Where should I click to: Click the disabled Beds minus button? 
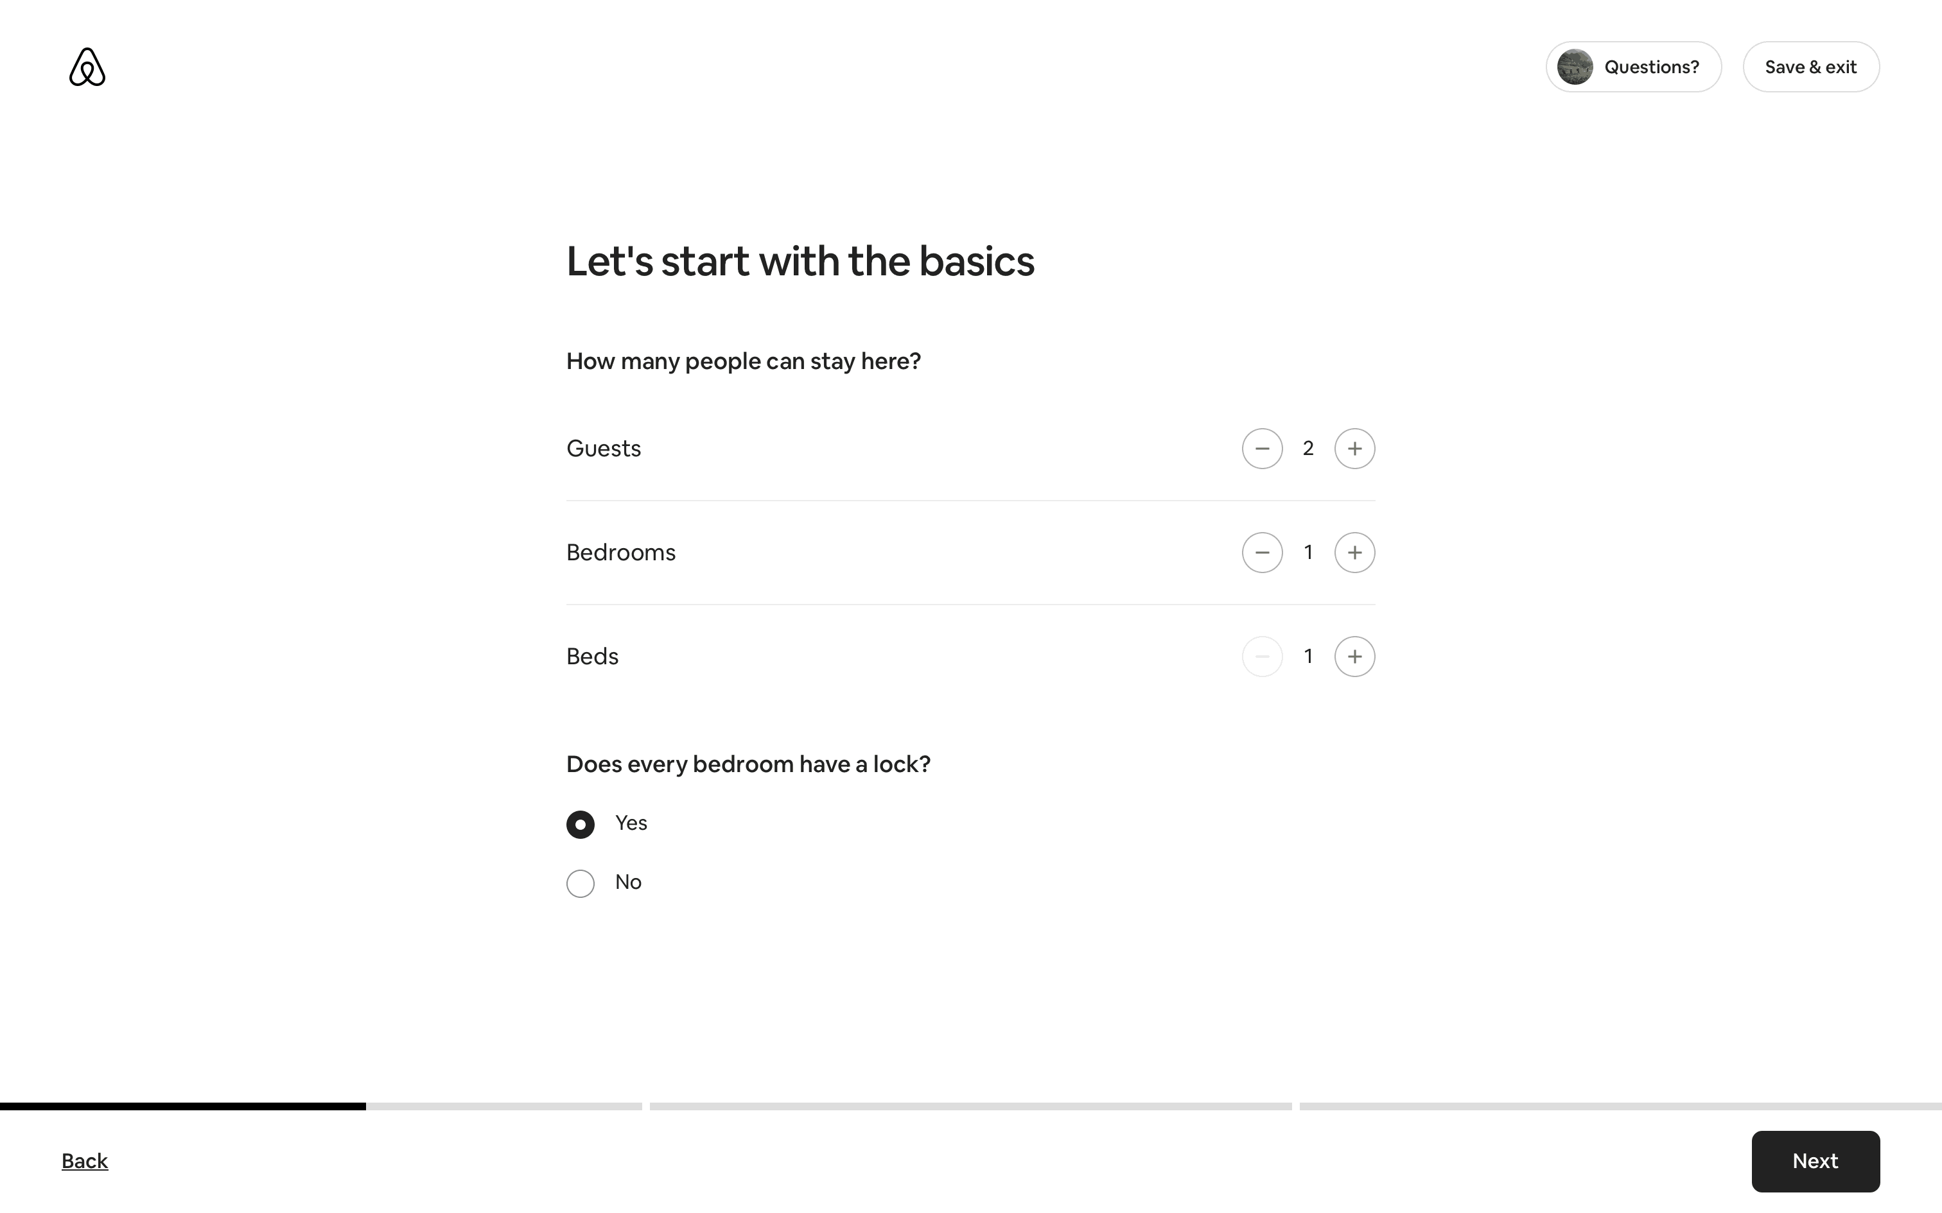(1261, 656)
